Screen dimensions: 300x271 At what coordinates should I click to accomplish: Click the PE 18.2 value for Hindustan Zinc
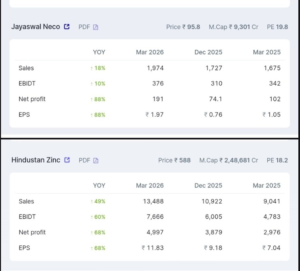coord(278,160)
